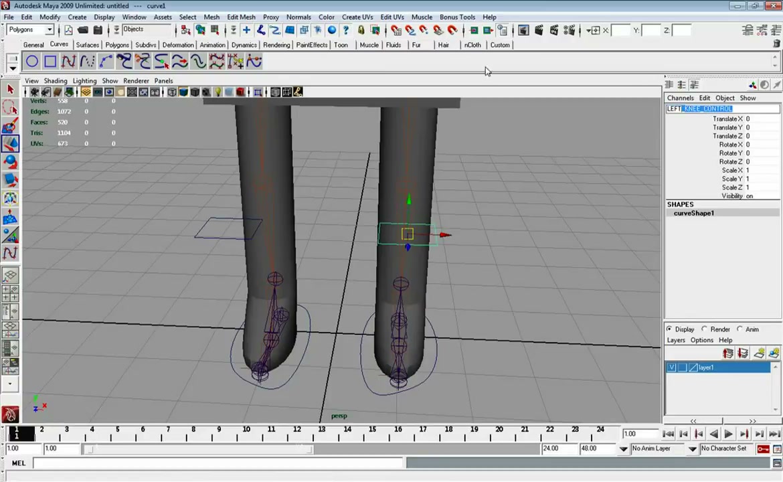Activate the EP Curve tool on shelf
The image size is (783, 482).
(x=69, y=62)
